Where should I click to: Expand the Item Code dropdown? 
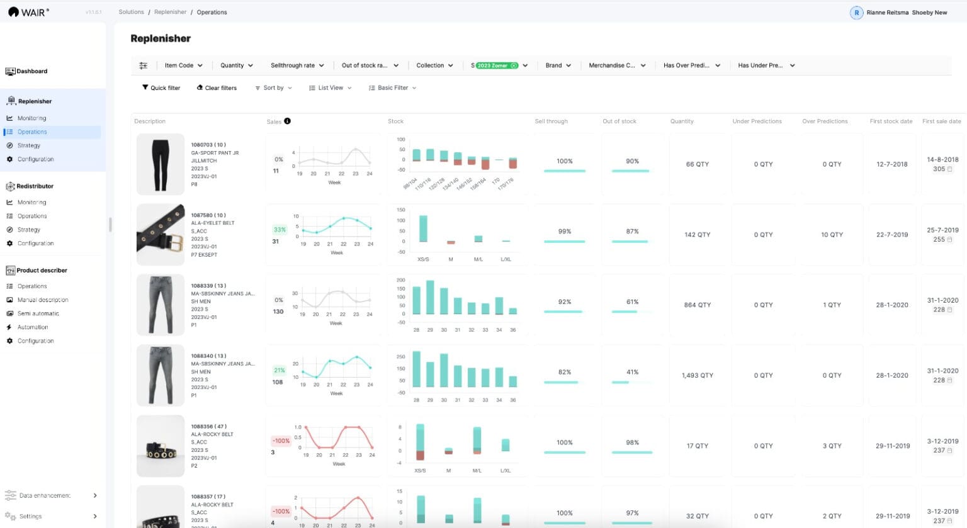183,65
